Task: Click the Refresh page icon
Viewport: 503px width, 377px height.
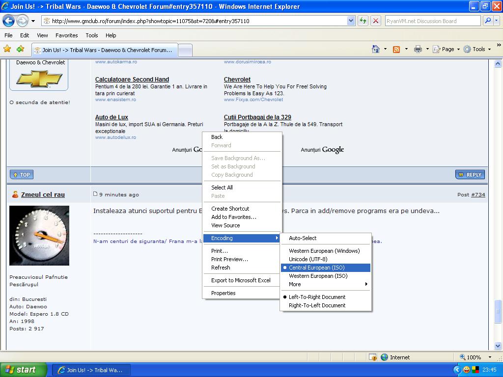Action: coord(363,21)
